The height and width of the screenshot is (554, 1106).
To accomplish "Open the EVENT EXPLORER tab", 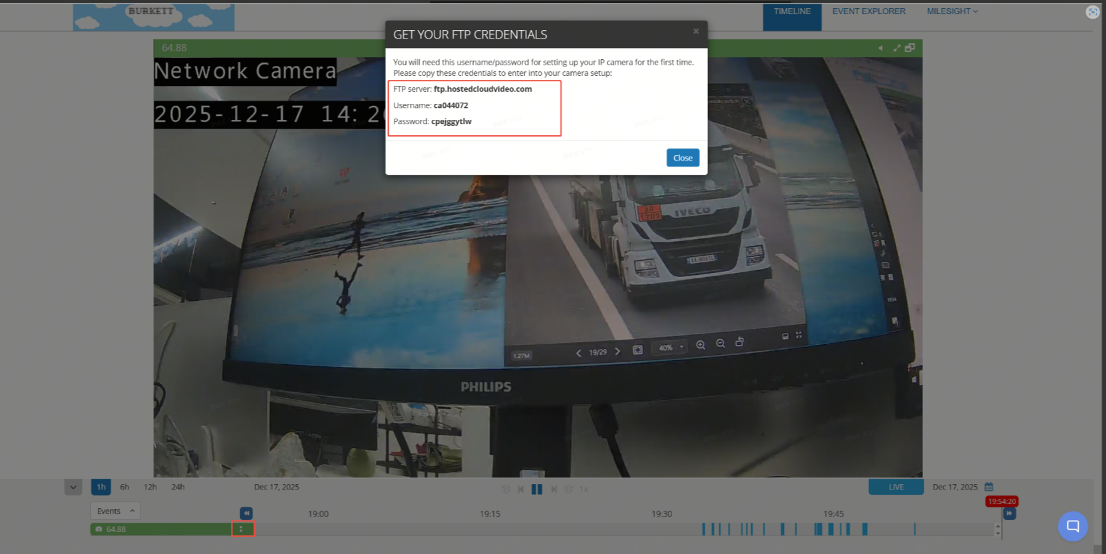I will [x=868, y=11].
